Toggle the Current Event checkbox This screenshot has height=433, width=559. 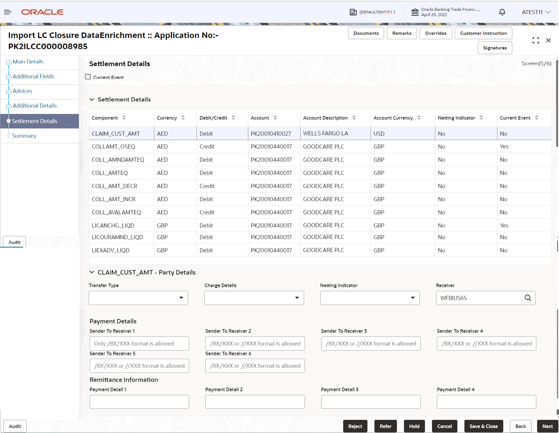click(88, 77)
